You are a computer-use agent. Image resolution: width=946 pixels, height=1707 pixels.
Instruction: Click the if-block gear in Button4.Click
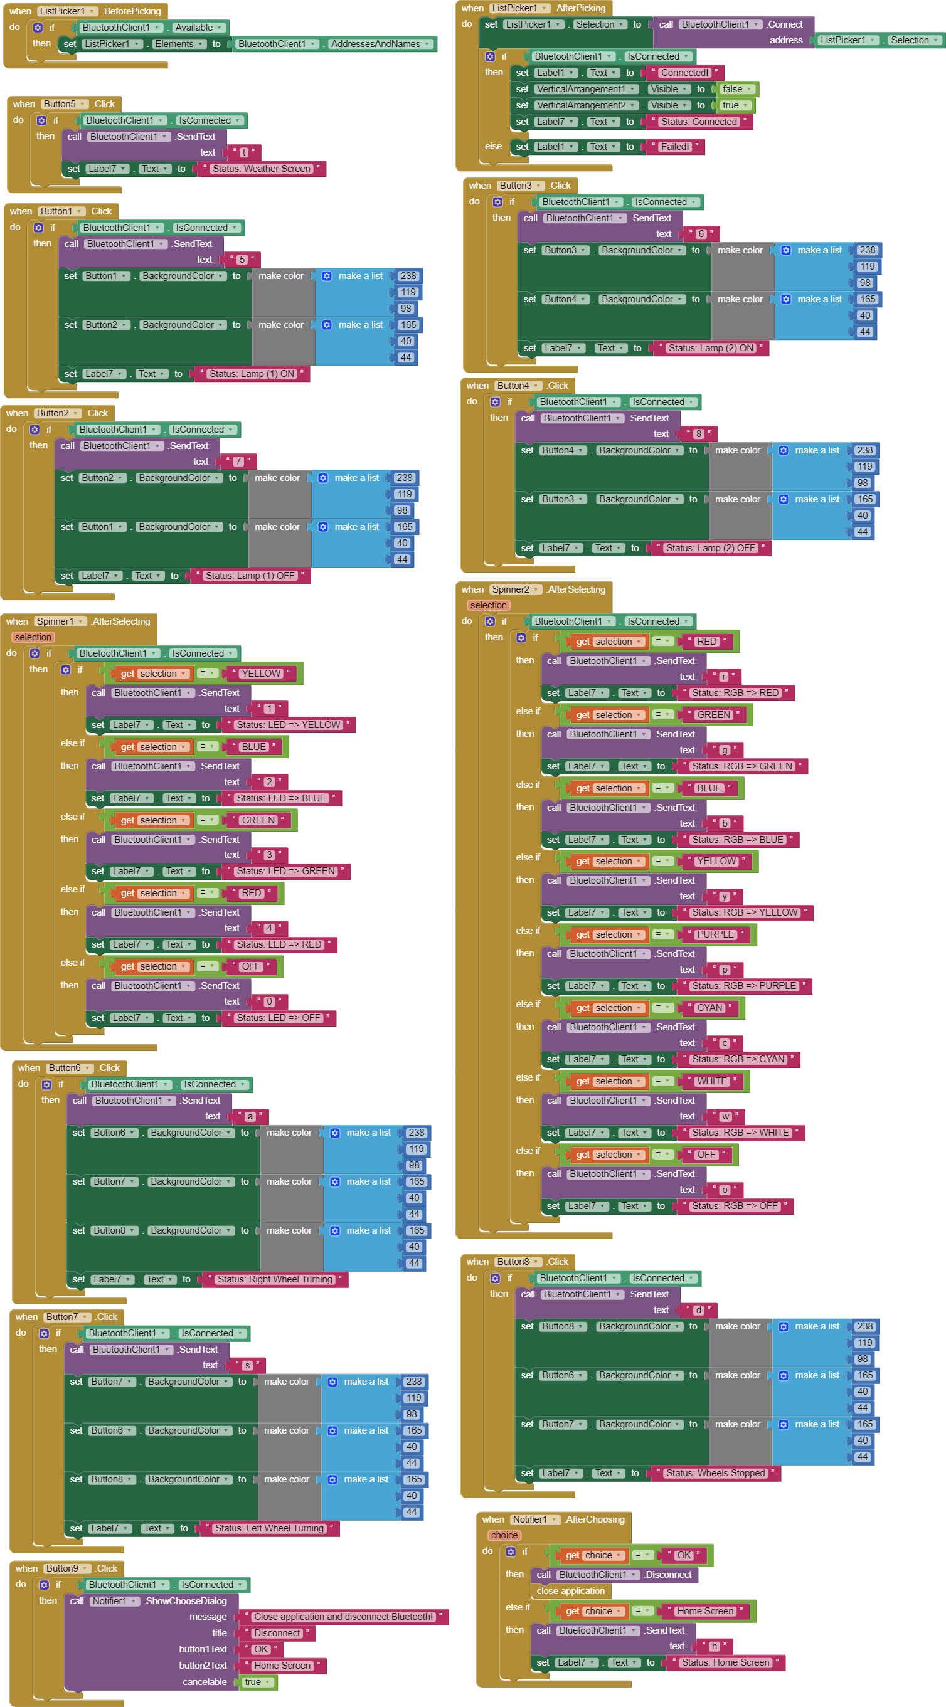tap(495, 402)
